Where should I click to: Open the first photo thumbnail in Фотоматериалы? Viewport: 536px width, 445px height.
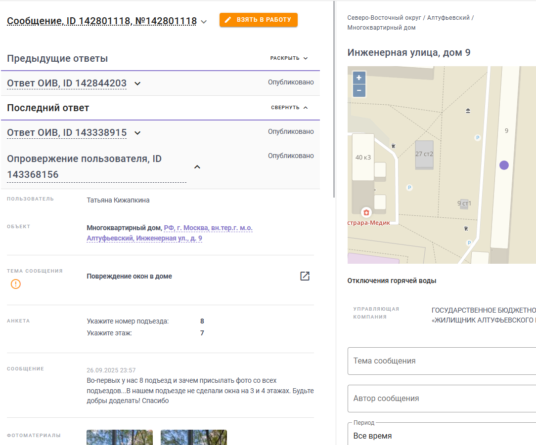point(119,437)
